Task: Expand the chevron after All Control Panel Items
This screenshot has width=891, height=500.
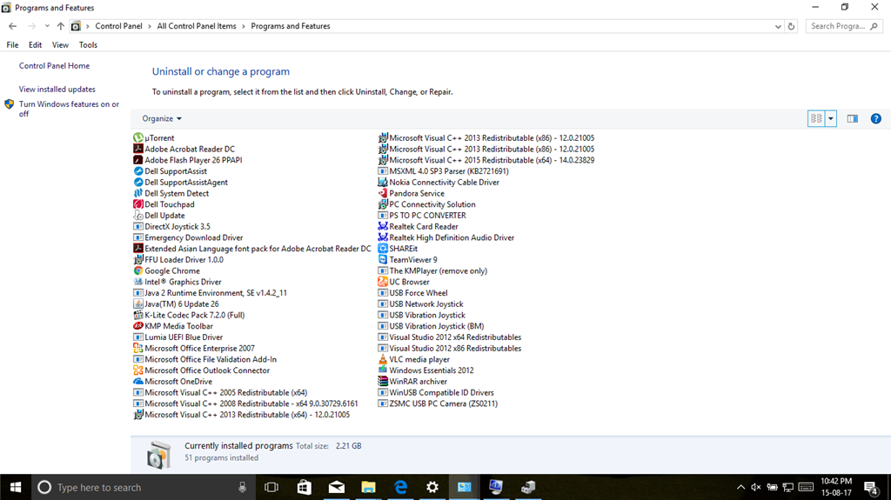Action: click(244, 26)
